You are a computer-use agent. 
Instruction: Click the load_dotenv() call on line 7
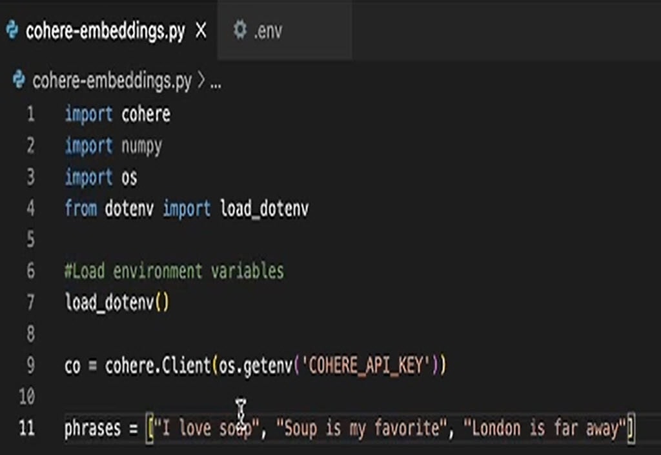tap(116, 302)
